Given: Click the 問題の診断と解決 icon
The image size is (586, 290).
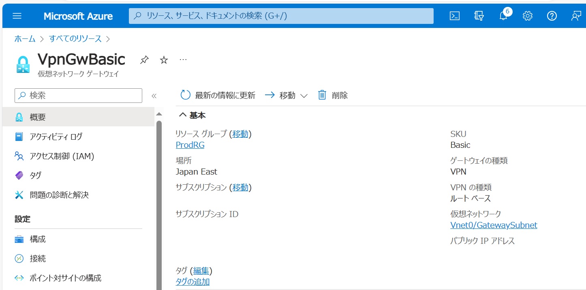Looking at the screenshot, I should [x=19, y=195].
